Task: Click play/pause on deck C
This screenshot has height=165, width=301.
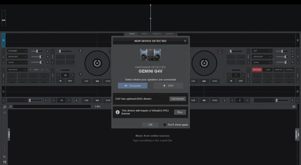Action: click(97, 101)
